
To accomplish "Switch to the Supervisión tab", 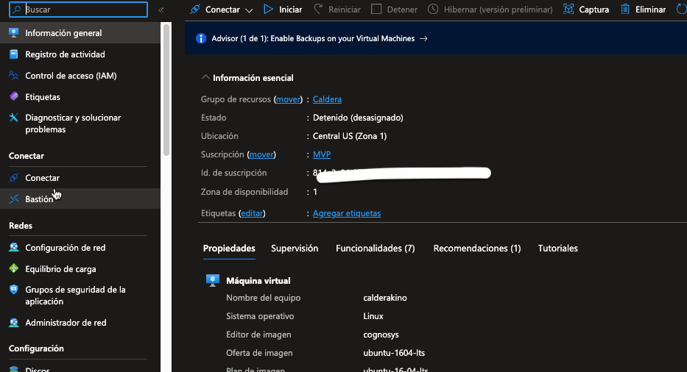I will coord(295,248).
